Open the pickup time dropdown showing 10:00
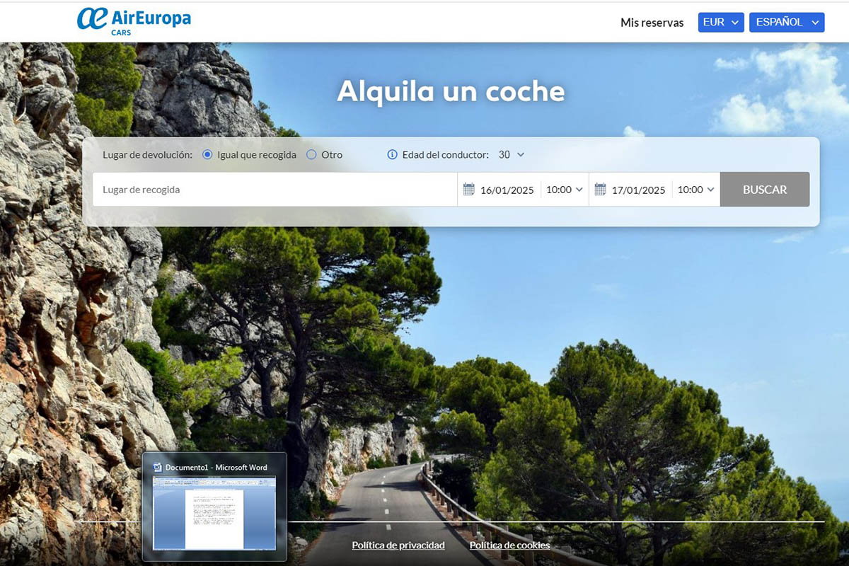849x566 pixels. tap(564, 189)
